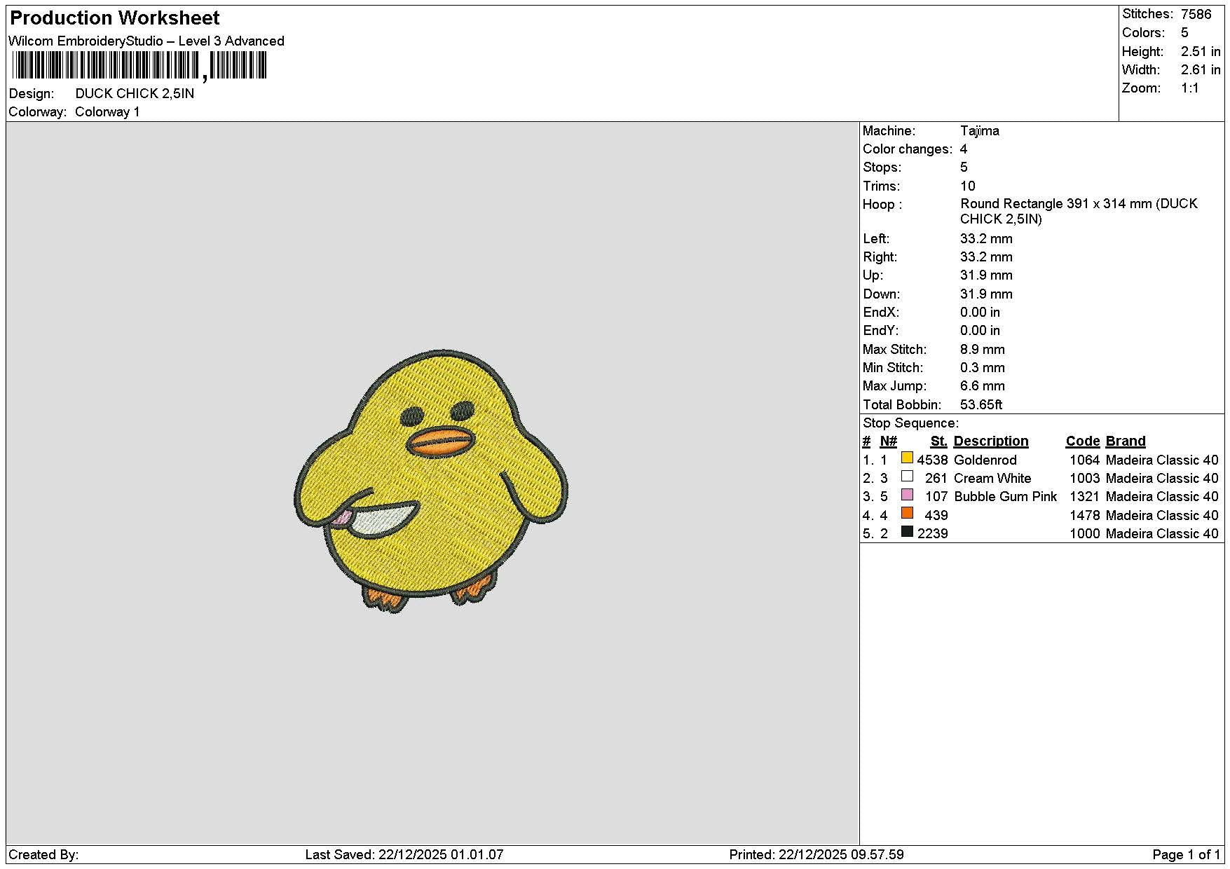
Task: Click the duck chick embroidery preview
Action: tap(431, 481)
